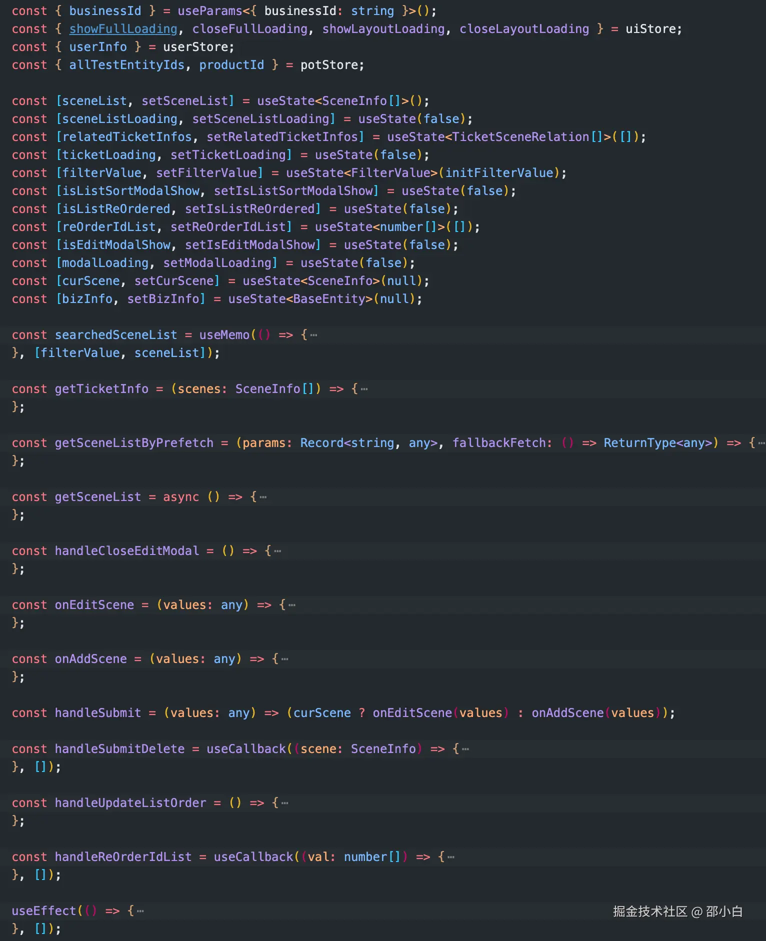Click closeFullLoading in the uiStore destructure
The height and width of the screenshot is (941, 766).
click(x=250, y=29)
